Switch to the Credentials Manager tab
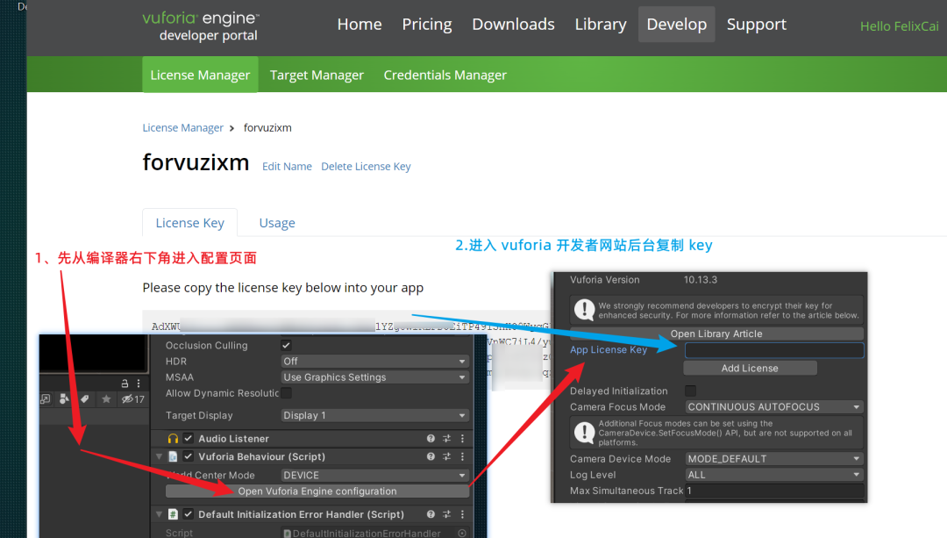Viewport: 947px width, 538px height. [x=445, y=75]
